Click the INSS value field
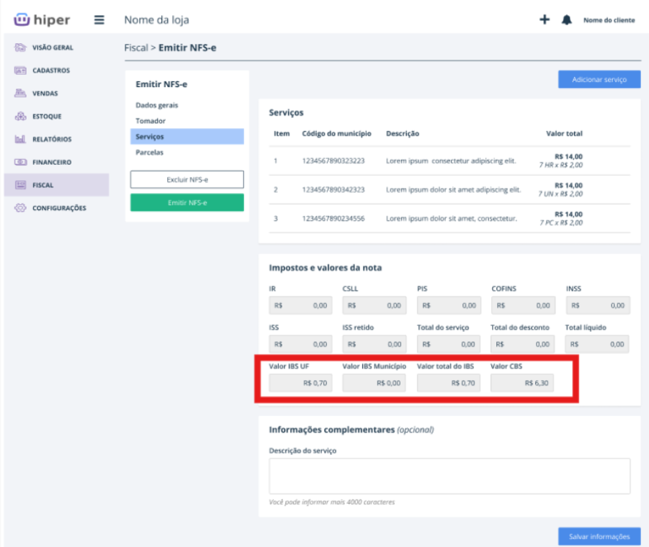 598,306
